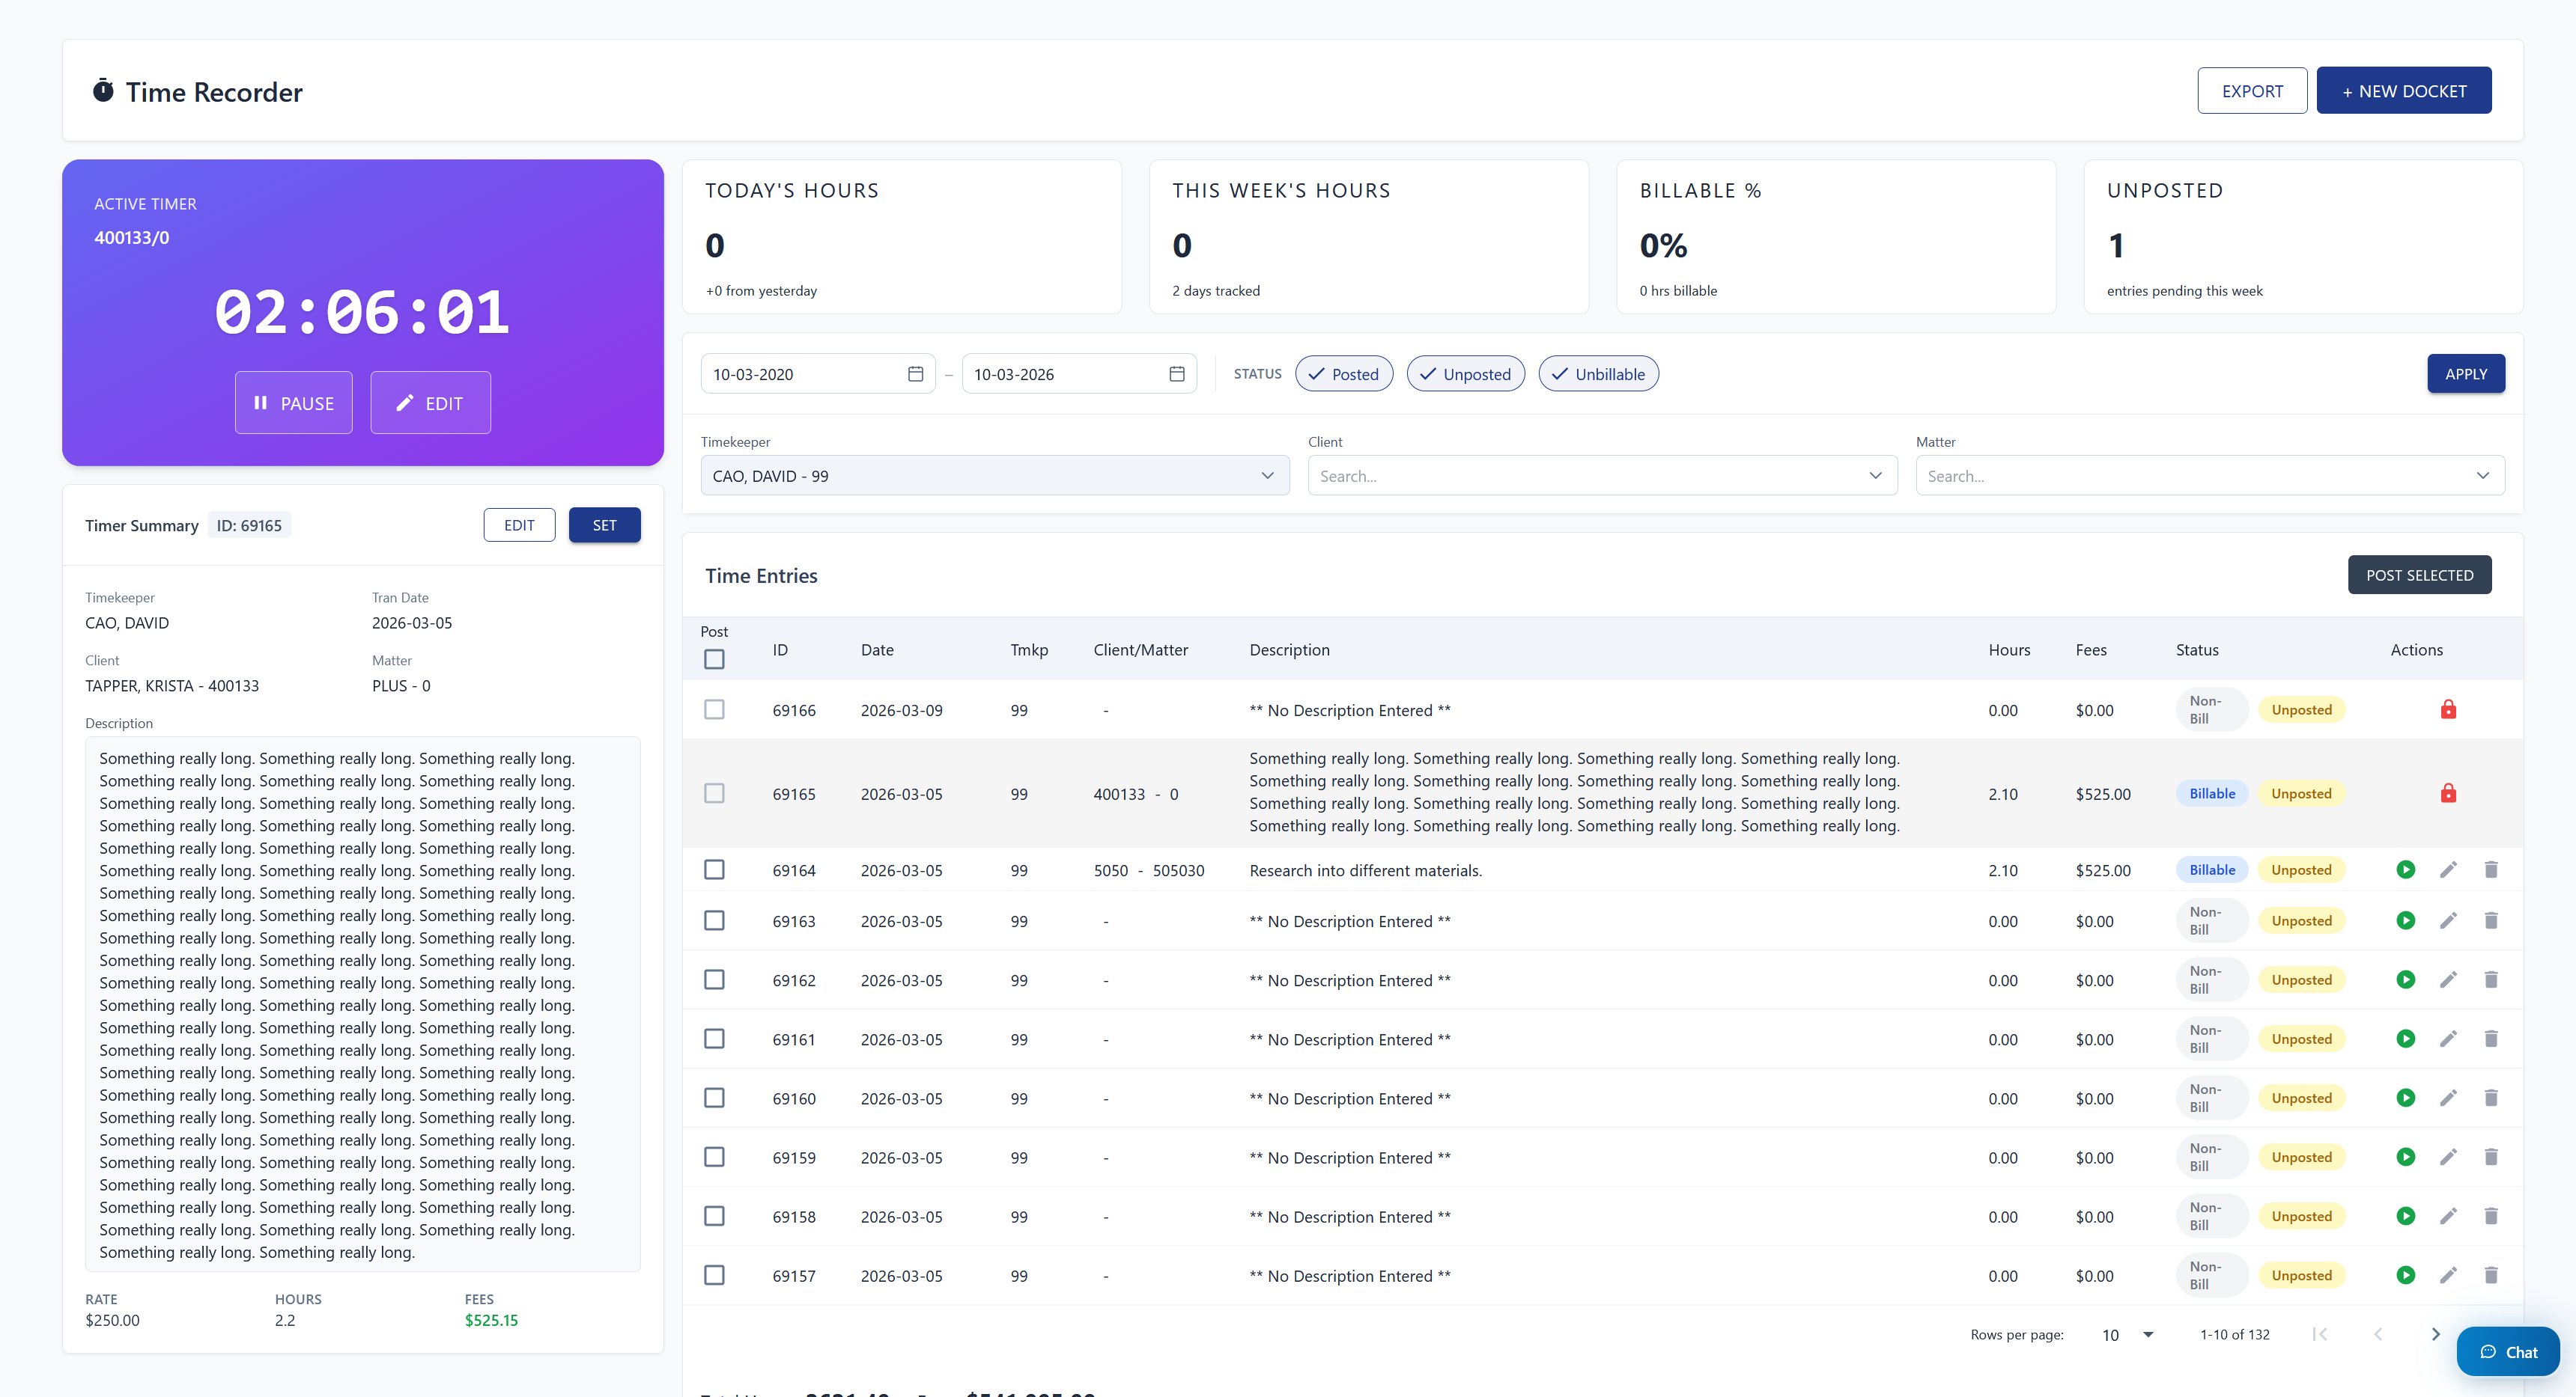Screen dimensions: 2576x1397
Task: Pause the active timer
Action: (293, 403)
